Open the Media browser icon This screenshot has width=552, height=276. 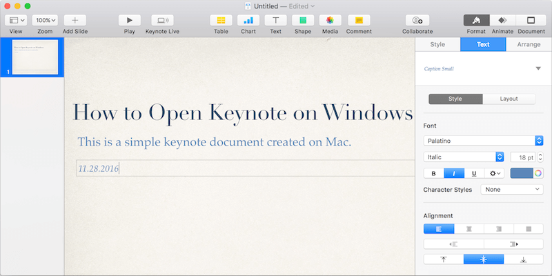(330, 21)
